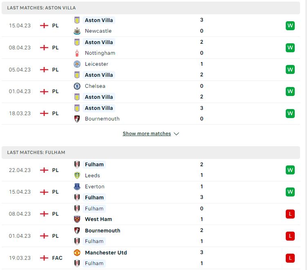
Task: Open the Fulham vs Leeds 22.04.23 match row
Action: [x=151, y=170]
